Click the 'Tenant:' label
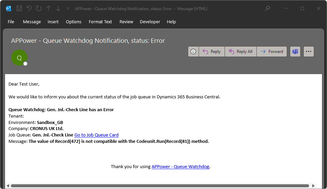The image size is (327, 189). pyautogui.click(x=16, y=116)
